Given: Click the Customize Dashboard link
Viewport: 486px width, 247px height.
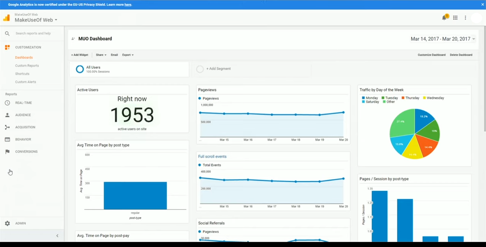Looking at the screenshot, I should 431,55.
